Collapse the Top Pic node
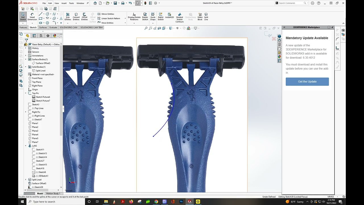 pyautogui.click(x=26, y=93)
